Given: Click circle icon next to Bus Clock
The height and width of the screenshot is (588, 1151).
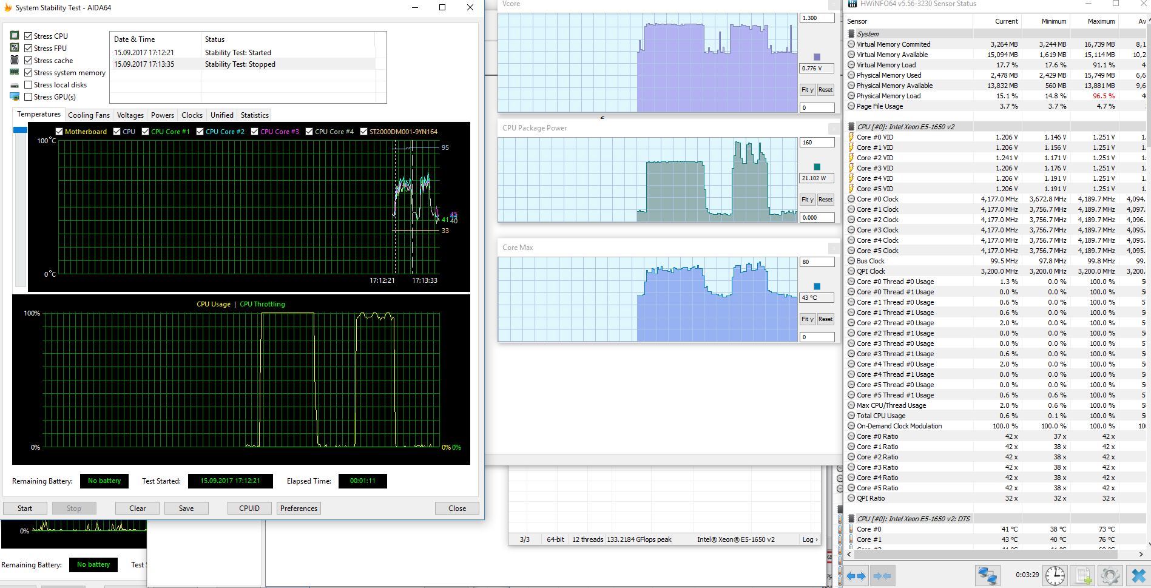Looking at the screenshot, I should click(x=851, y=261).
